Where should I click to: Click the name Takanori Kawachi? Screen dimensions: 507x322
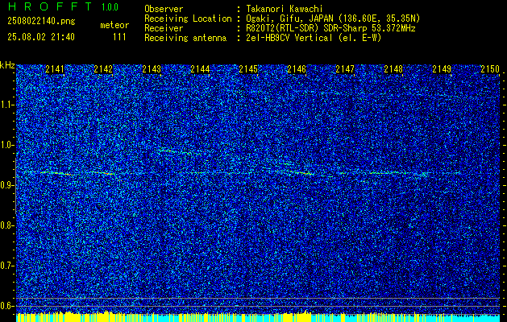285,10
